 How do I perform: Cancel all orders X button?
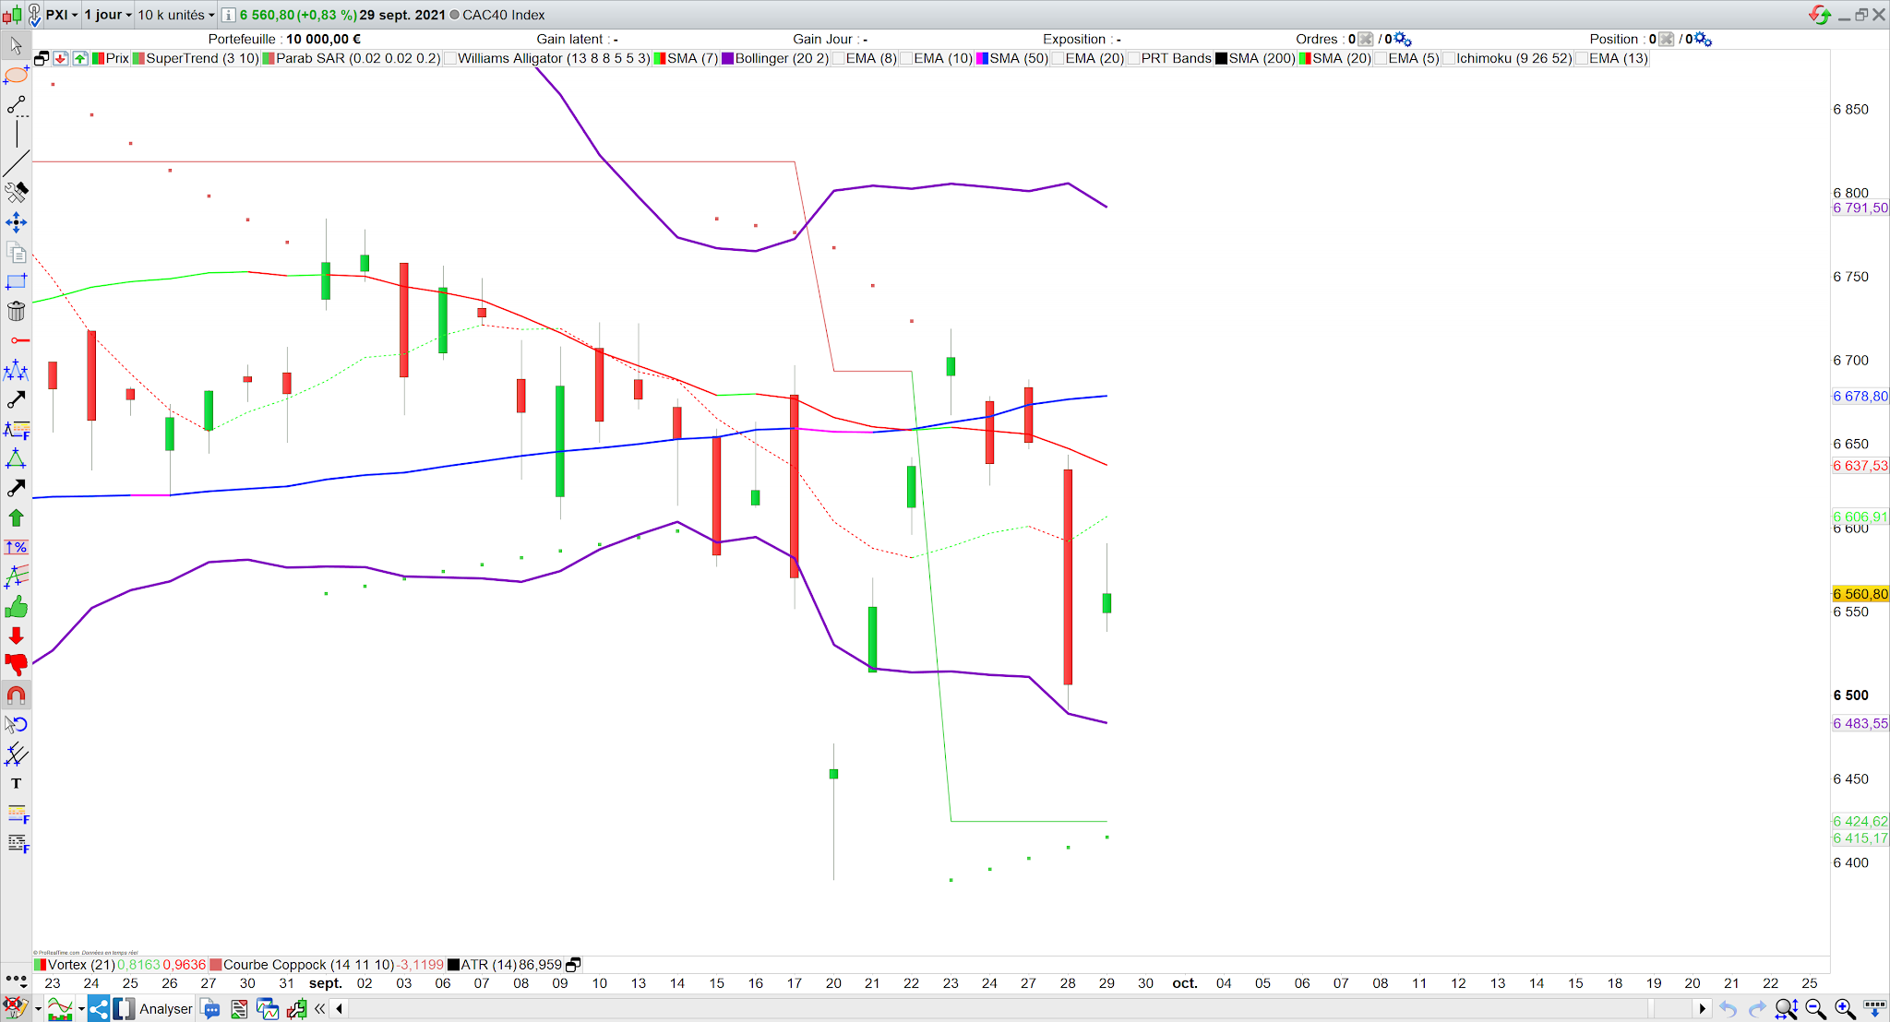coord(1365,39)
